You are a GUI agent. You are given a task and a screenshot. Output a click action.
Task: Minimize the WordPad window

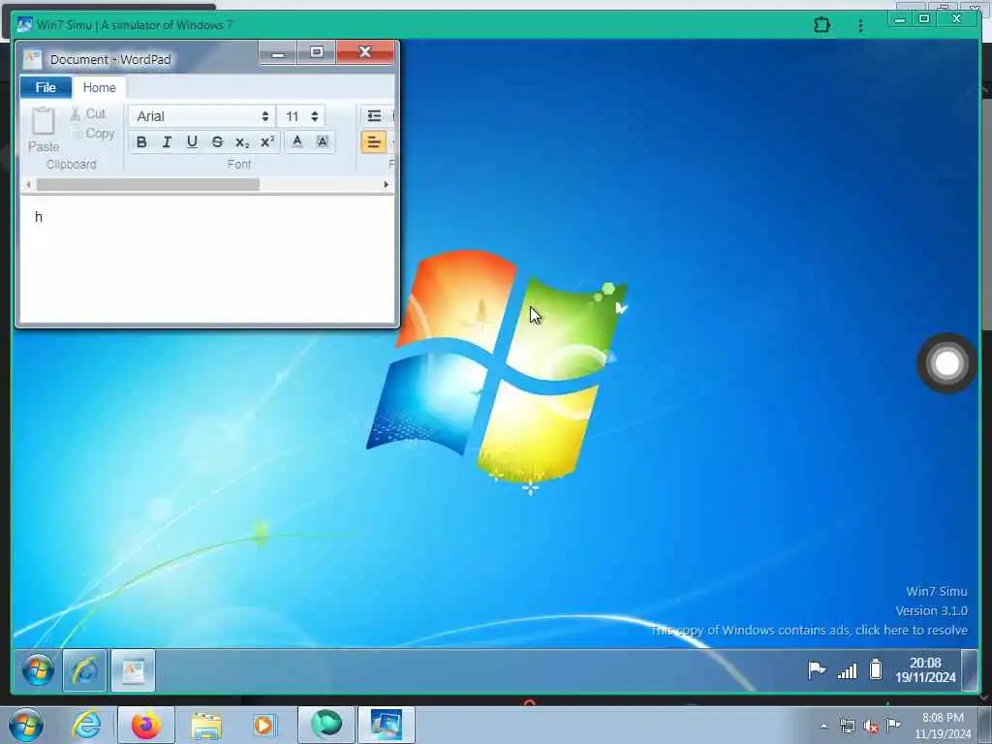pos(278,52)
